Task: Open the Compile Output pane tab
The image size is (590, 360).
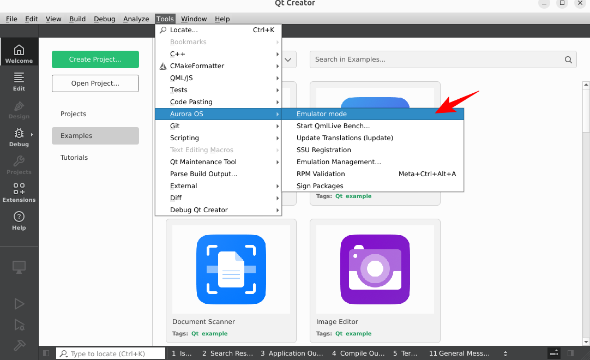Action: point(358,353)
